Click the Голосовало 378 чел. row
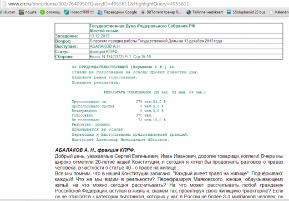This screenshot has width=289, height=201. [112, 115]
